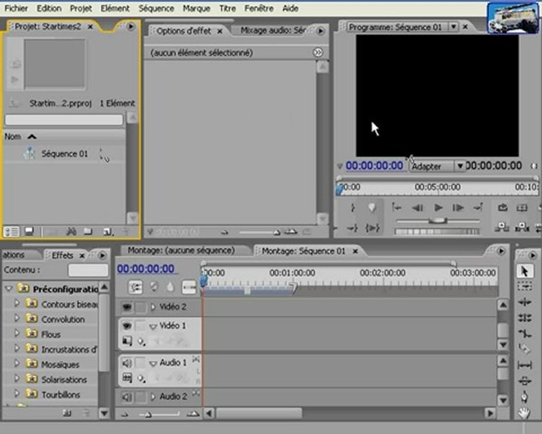Expand the Vidéo 2 track
Image resolution: width=542 pixels, height=434 pixels.
(x=153, y=307)
